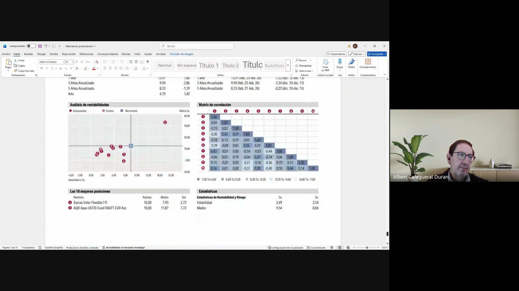Show paragraph marks with the pilcrow icon
The height and width of the screenshot is (291, 519).
click(x=148, y=62)
